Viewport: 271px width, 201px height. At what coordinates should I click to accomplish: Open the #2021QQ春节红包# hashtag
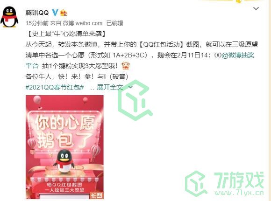(x=55, y=87)
